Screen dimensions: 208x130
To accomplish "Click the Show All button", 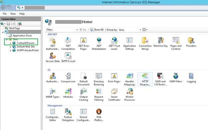I will pos(97,30).
